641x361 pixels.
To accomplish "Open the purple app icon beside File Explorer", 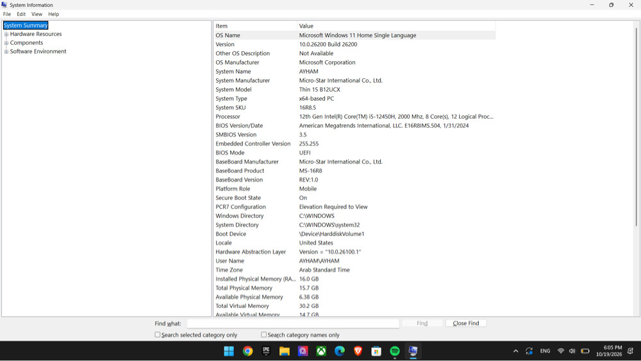I will pyautogui.click(x=303, y=351).
